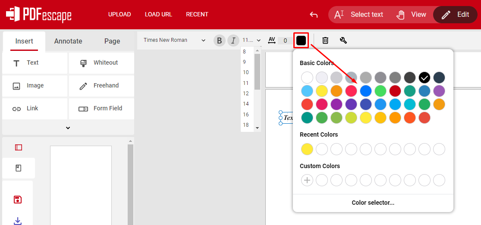Open the font size dropdown
The height and width of the screenshot is (225, 481).
[x=251, y=40]
